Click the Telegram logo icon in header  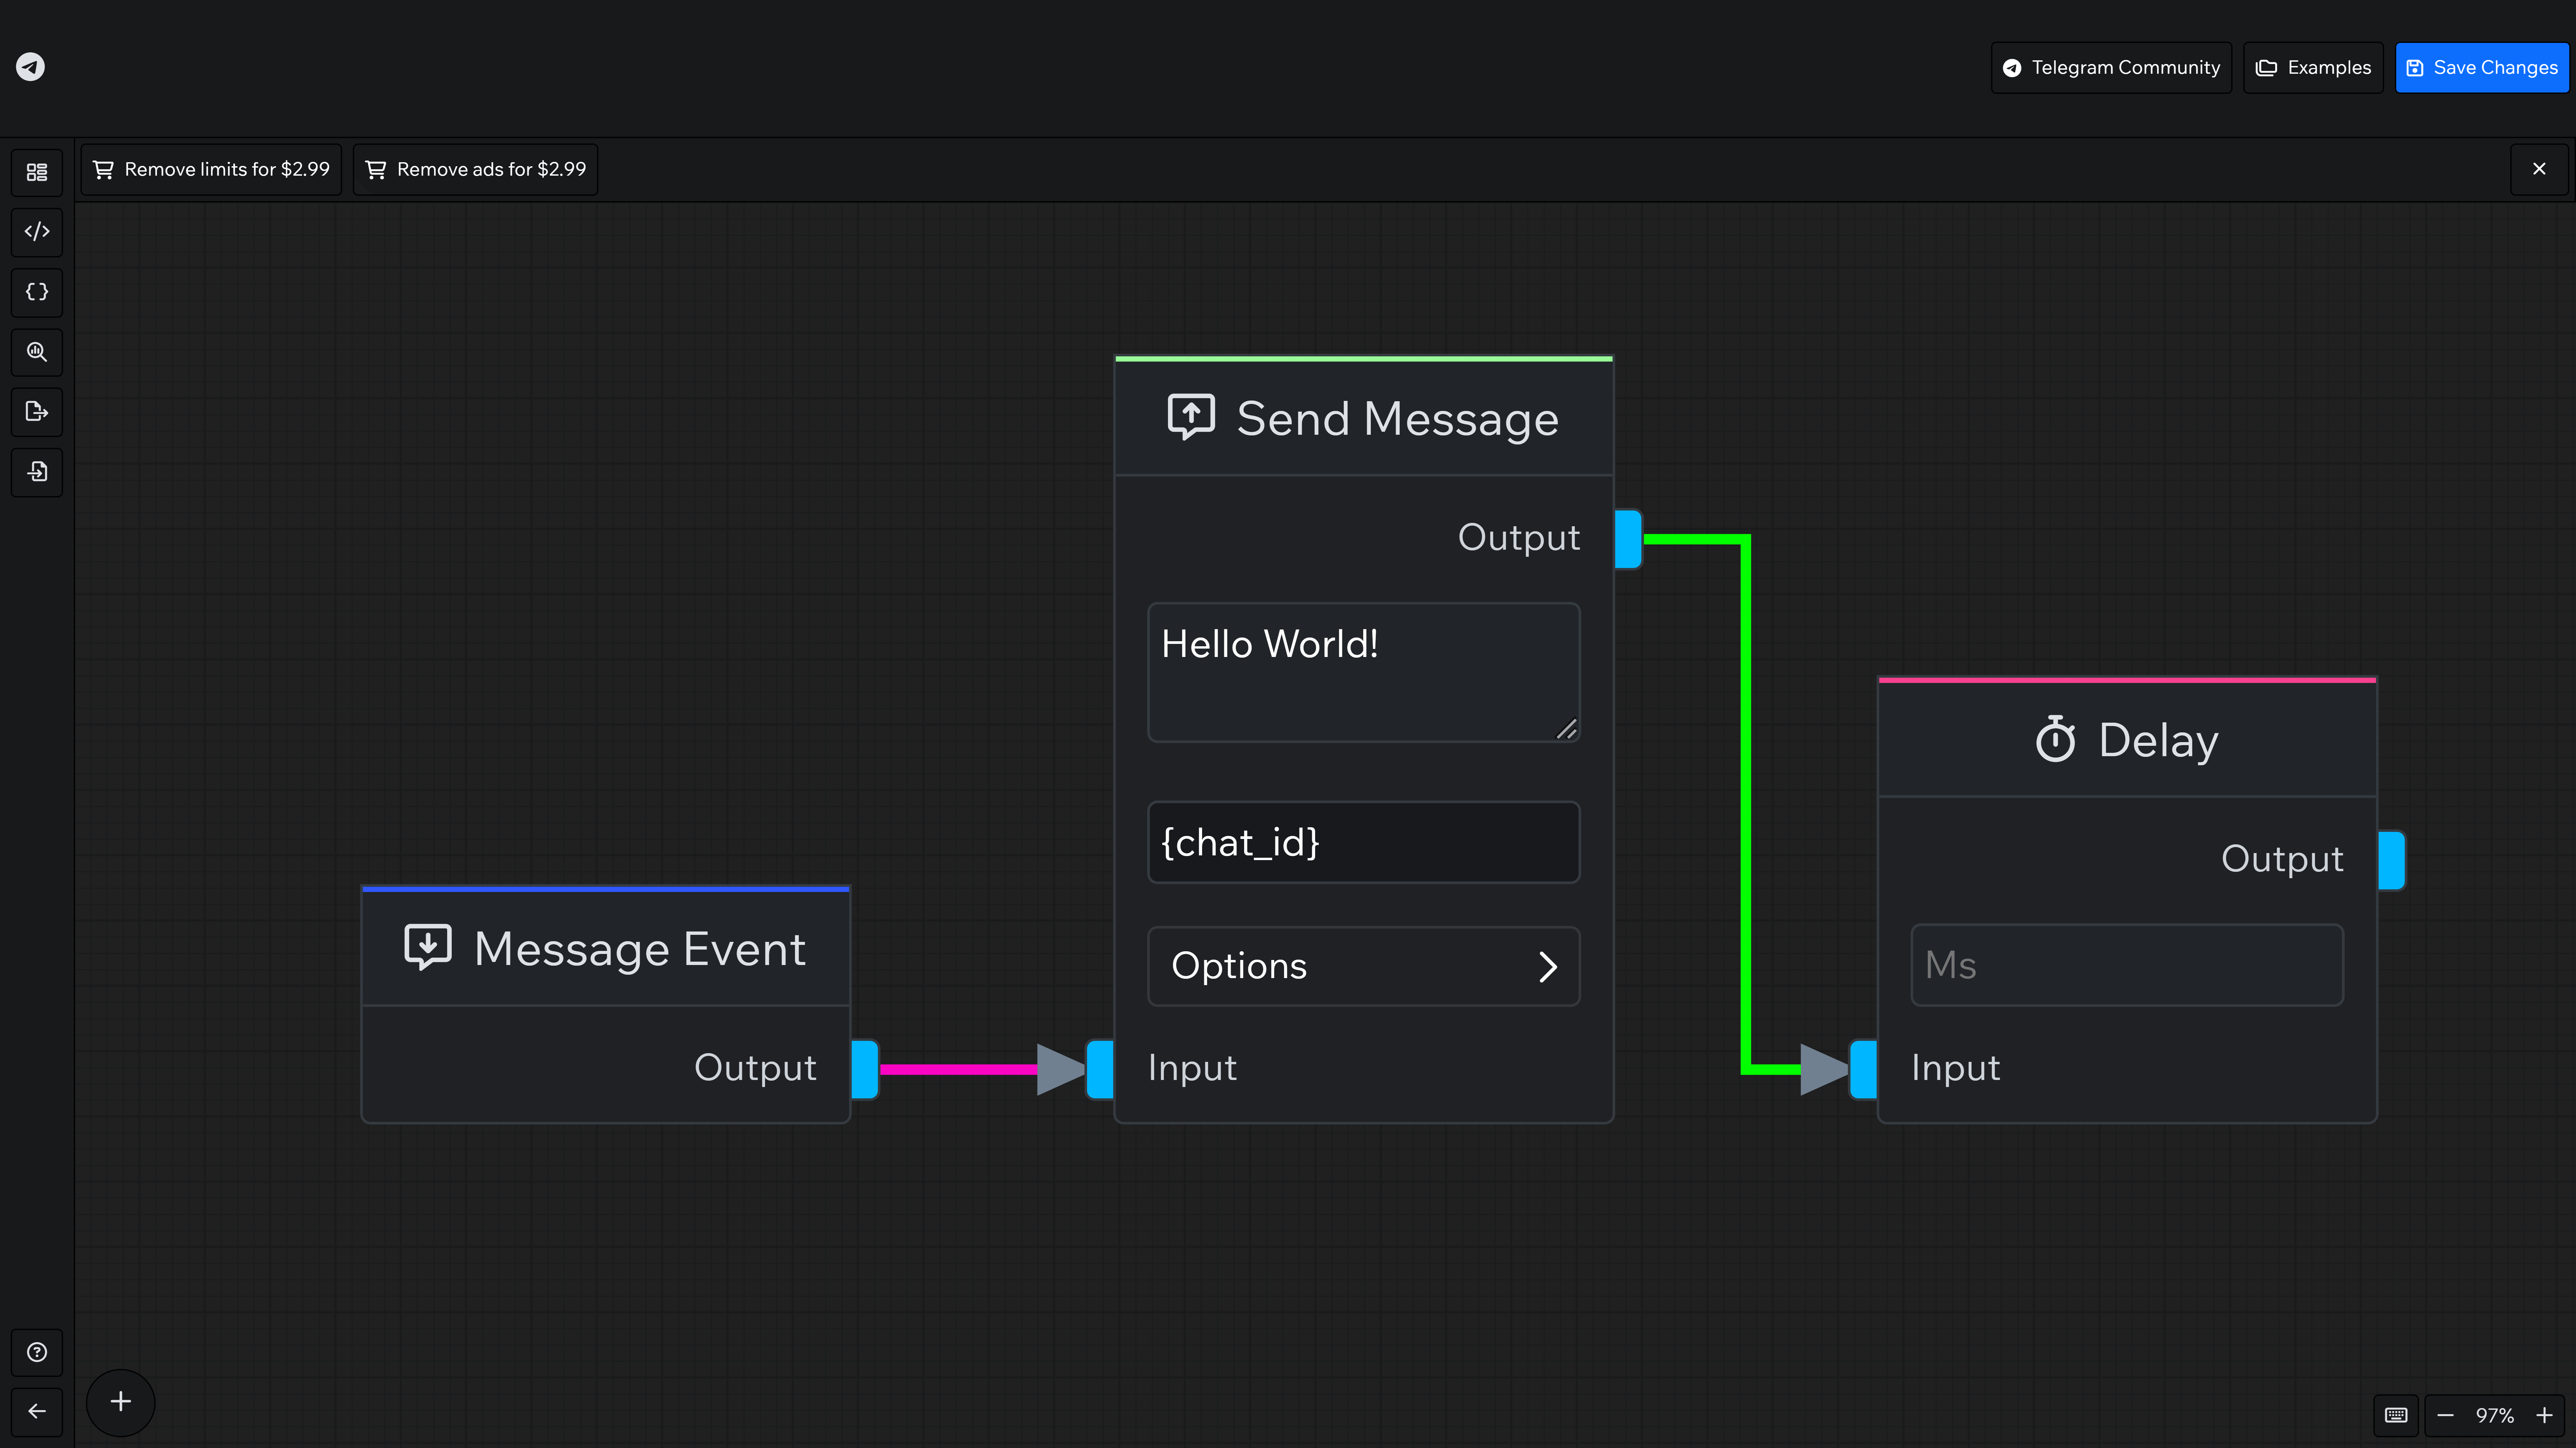click(x=30, y=67)
